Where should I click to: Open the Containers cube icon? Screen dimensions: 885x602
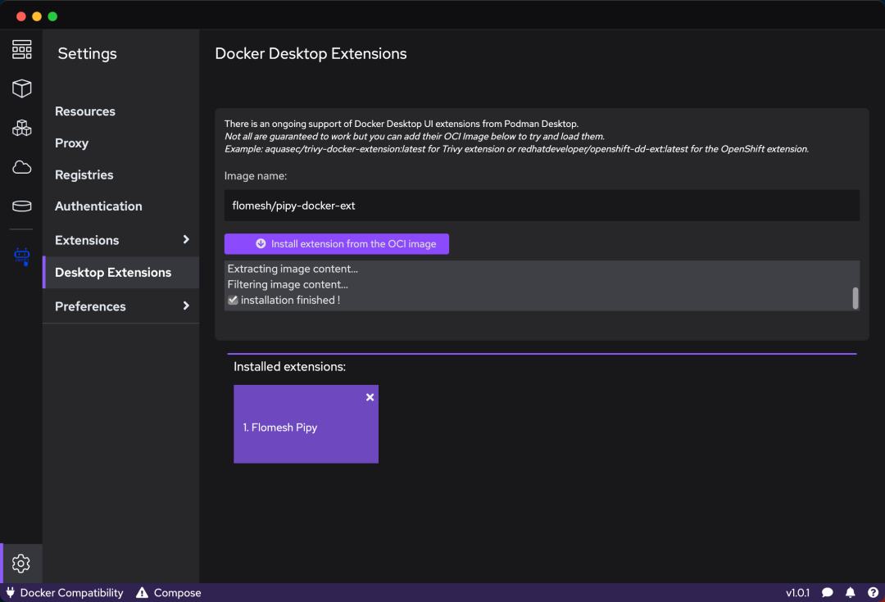pyautogui.click(x=21, y=88)
